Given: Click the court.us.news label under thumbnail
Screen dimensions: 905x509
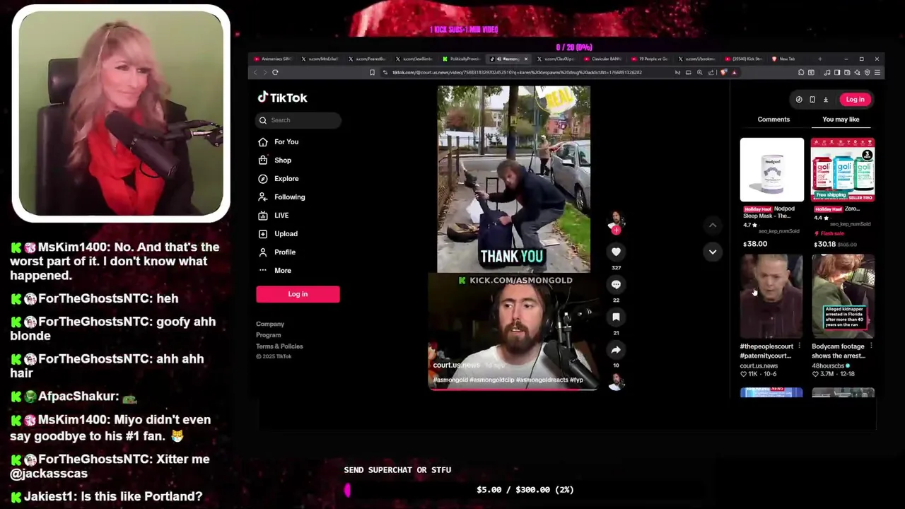Looking at the screenshot, I should tap(759, 366).
